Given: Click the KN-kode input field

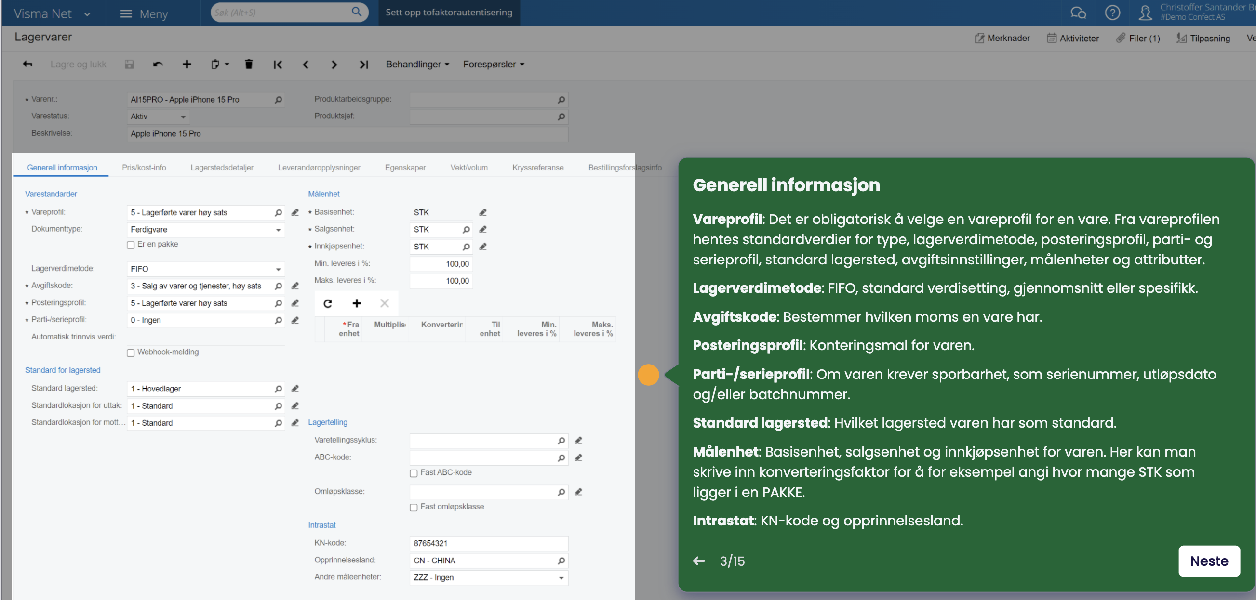Looking at the screenshot, I should (x=488, y=544).
